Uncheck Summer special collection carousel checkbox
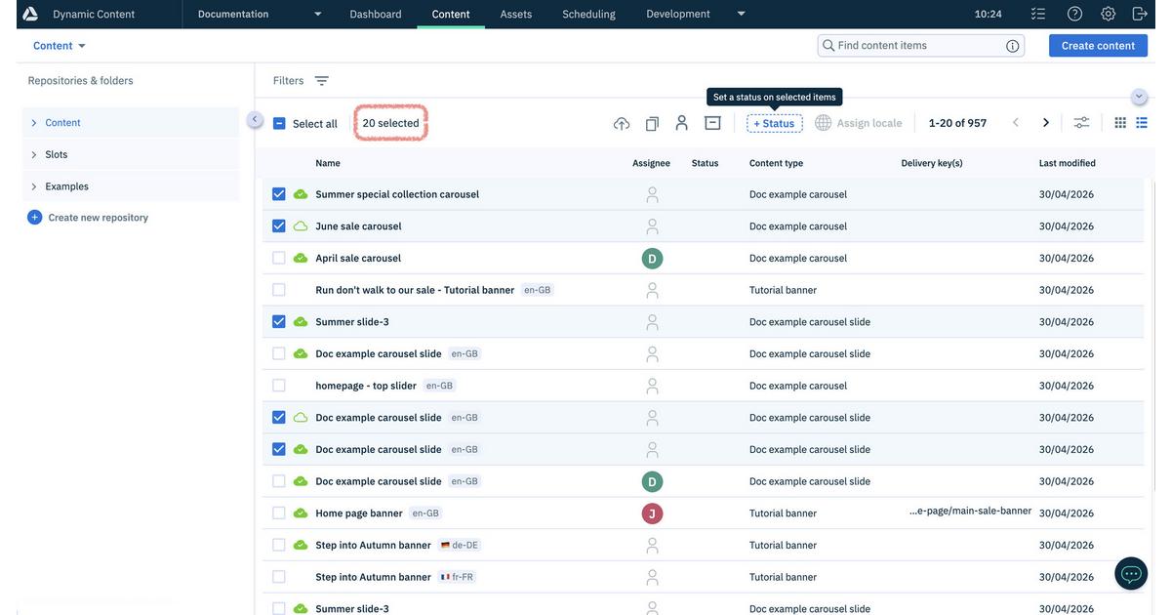The height and width of the screenshot is (615, 1171). pyautogui.click(x=279, y=194)
